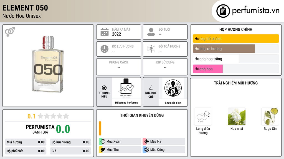The image size is (284, 159).
Task: Click the Giá score row
Action: point(70,151)
